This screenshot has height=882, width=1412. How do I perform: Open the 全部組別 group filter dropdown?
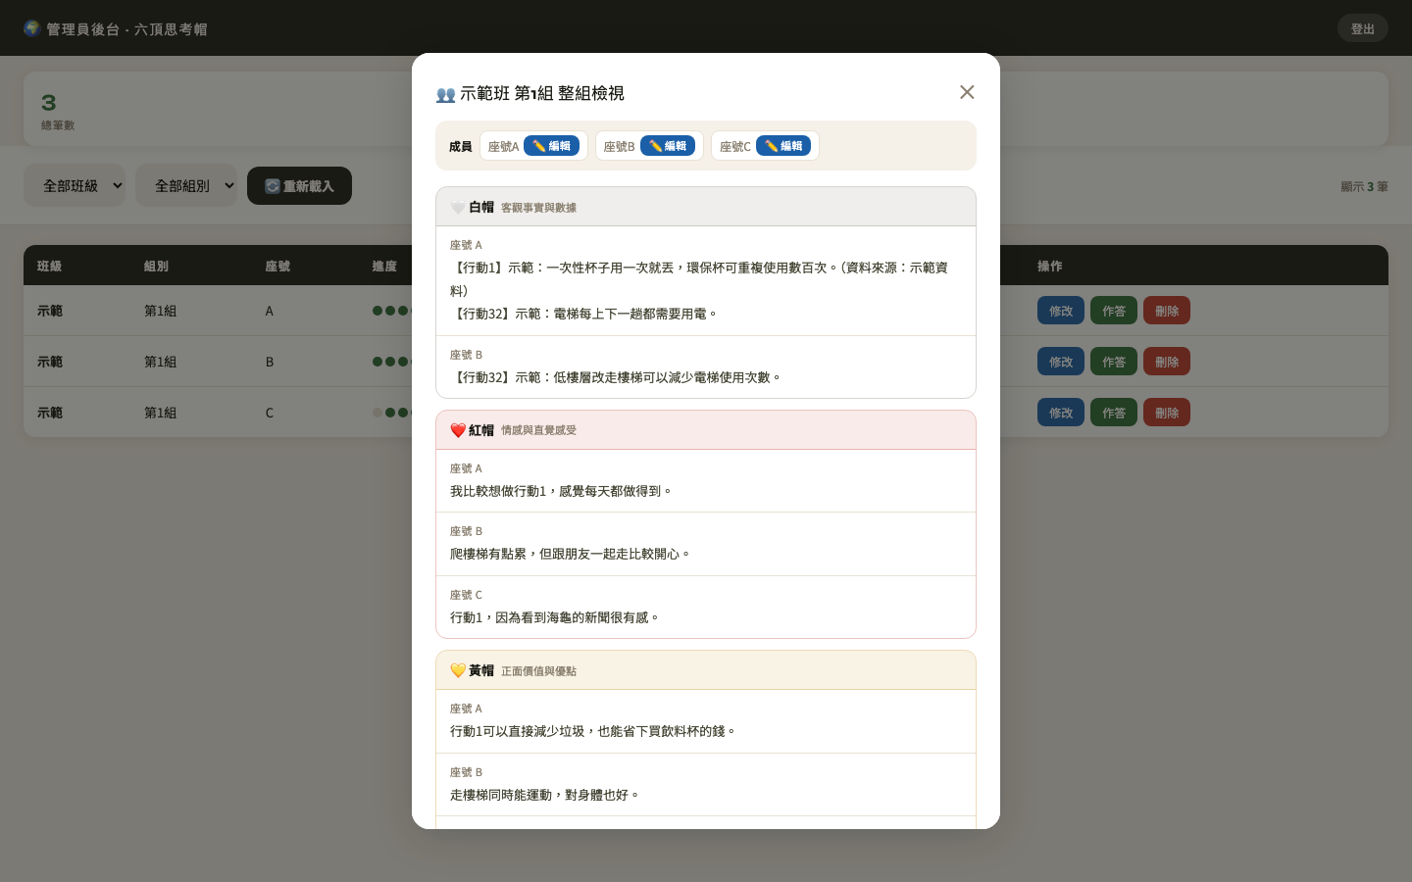(x=186, y=185)
